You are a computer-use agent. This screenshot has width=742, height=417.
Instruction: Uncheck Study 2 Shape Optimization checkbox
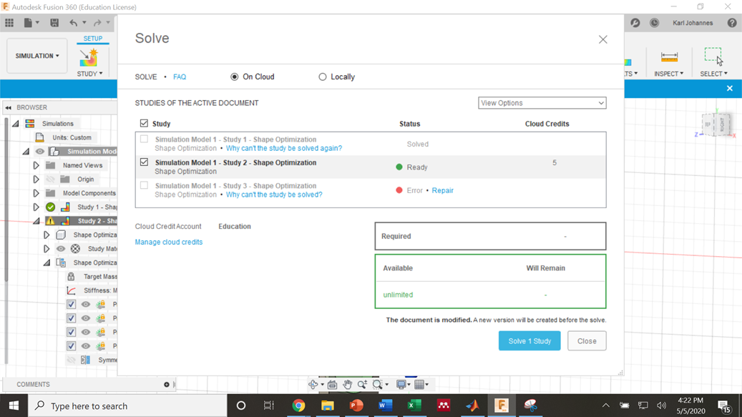[x=144, y=162]
